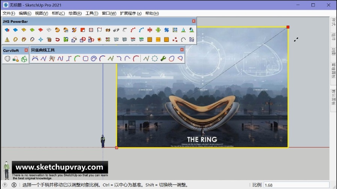
Task: Select the classic Bezier curve tool
Action: pyautogui.click(x=35, y=58)
